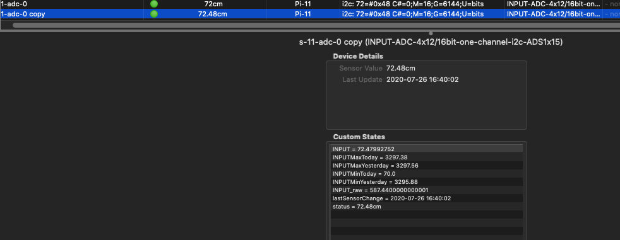The image size is (620, 240).
Task: Click the Device Details heading
Action: (358, 56)
